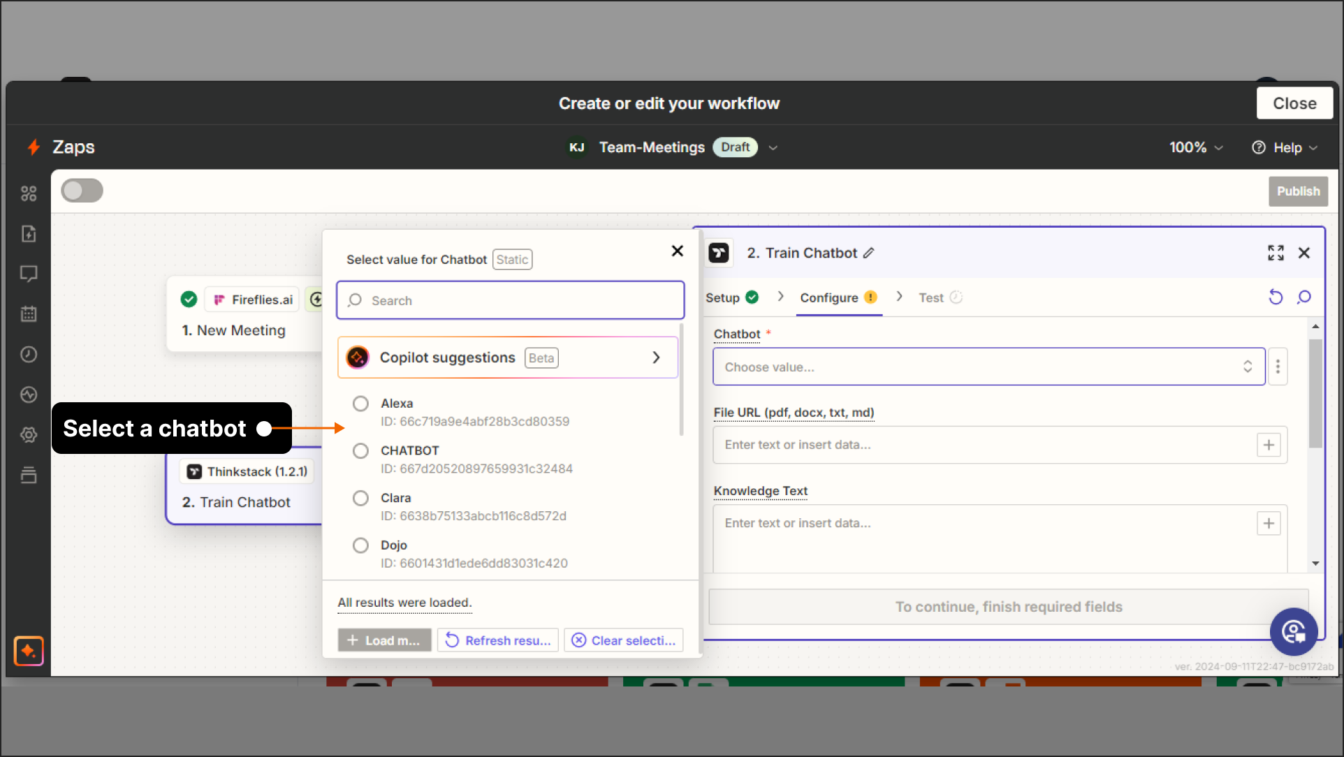Click the configure panel scrollbar thumb
This screenshot has height=757, width=1344.
(1315, 394)
